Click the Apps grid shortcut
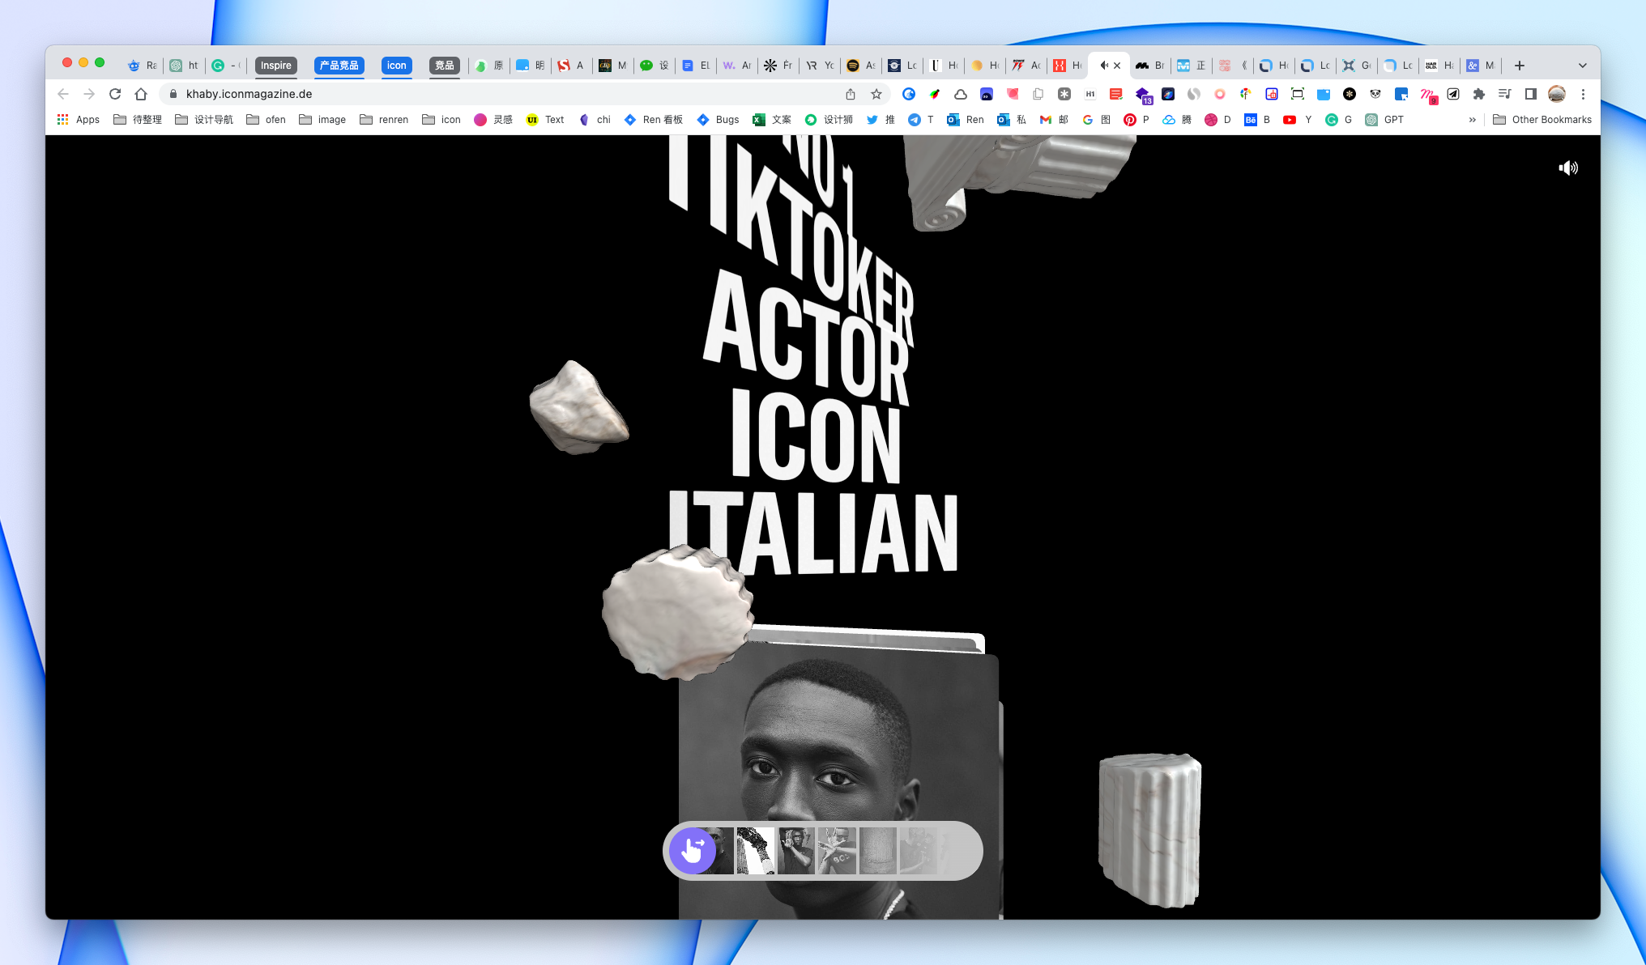1646x965 pixels. [x=79, y=120]
